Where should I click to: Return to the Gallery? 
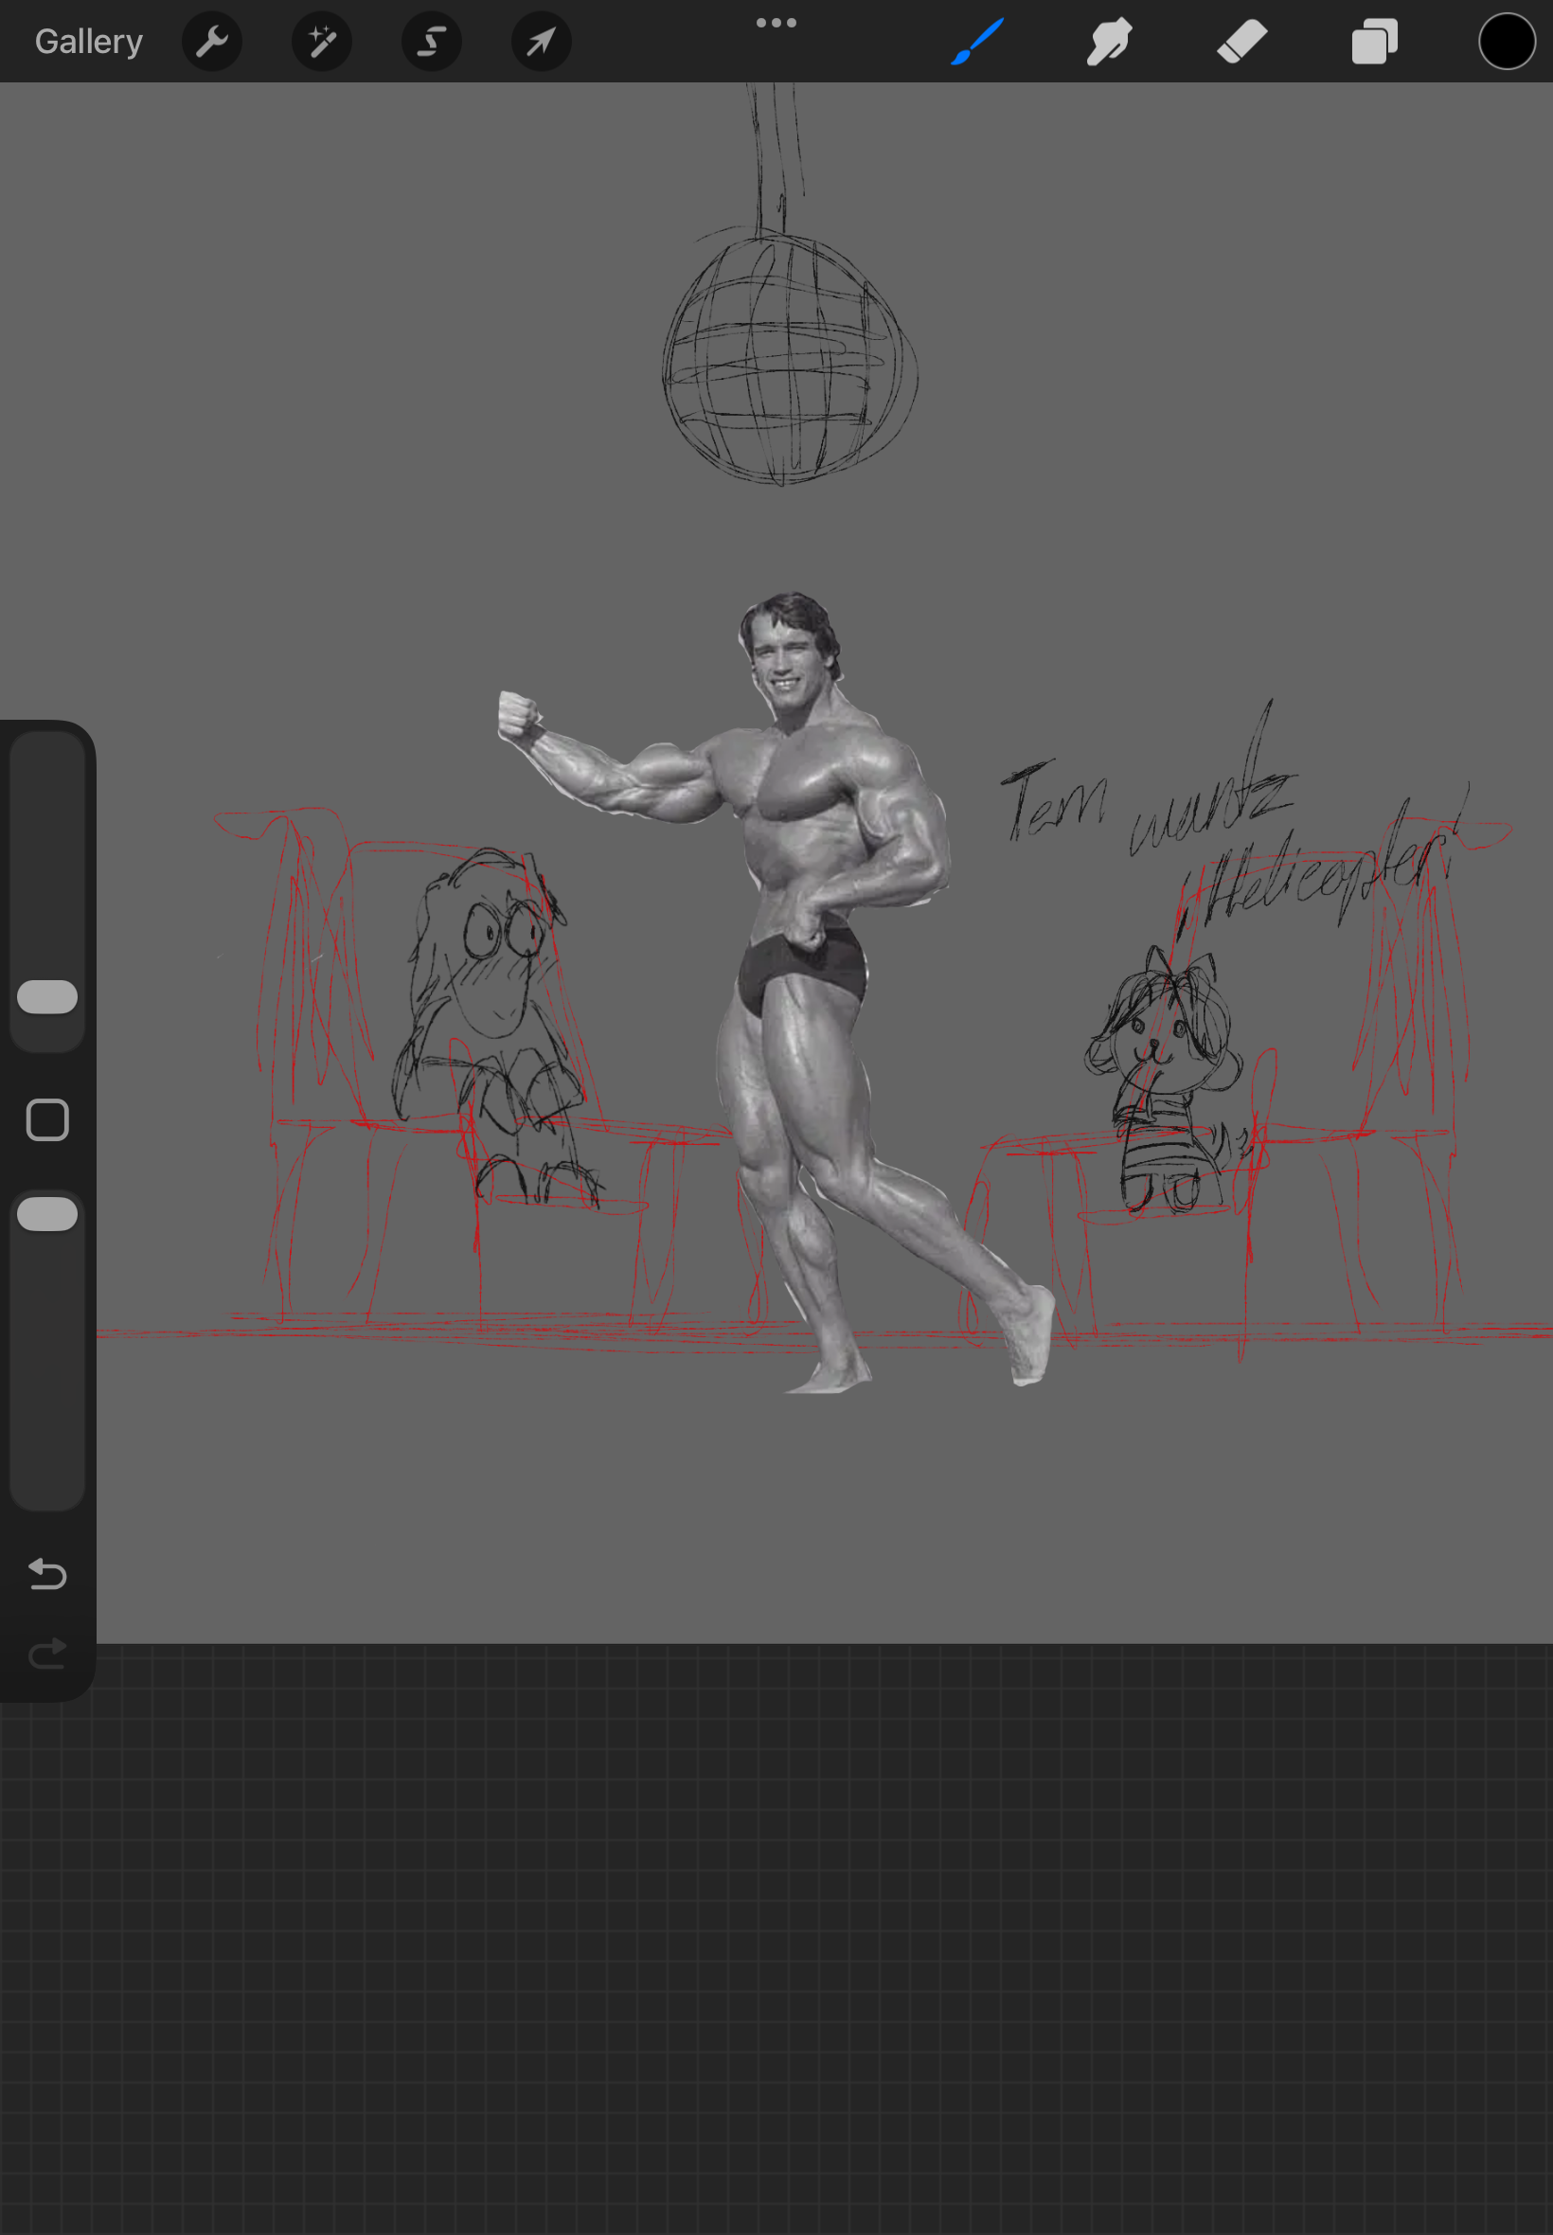click(89, 42)
